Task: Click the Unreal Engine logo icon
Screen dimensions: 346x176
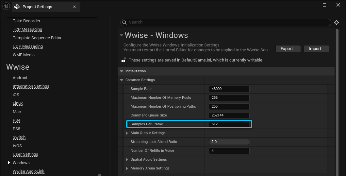Action: [6, 6]
